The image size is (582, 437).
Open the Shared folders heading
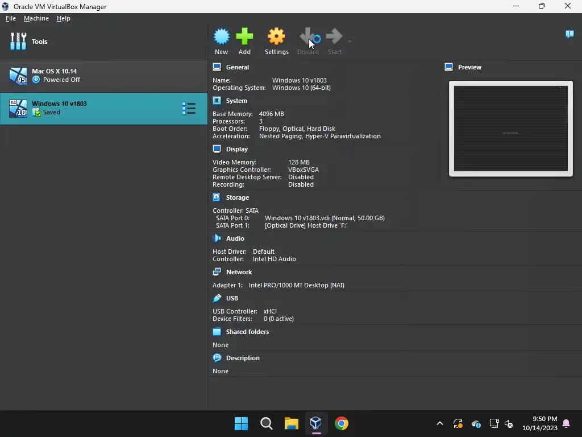(x=247, y=332)
